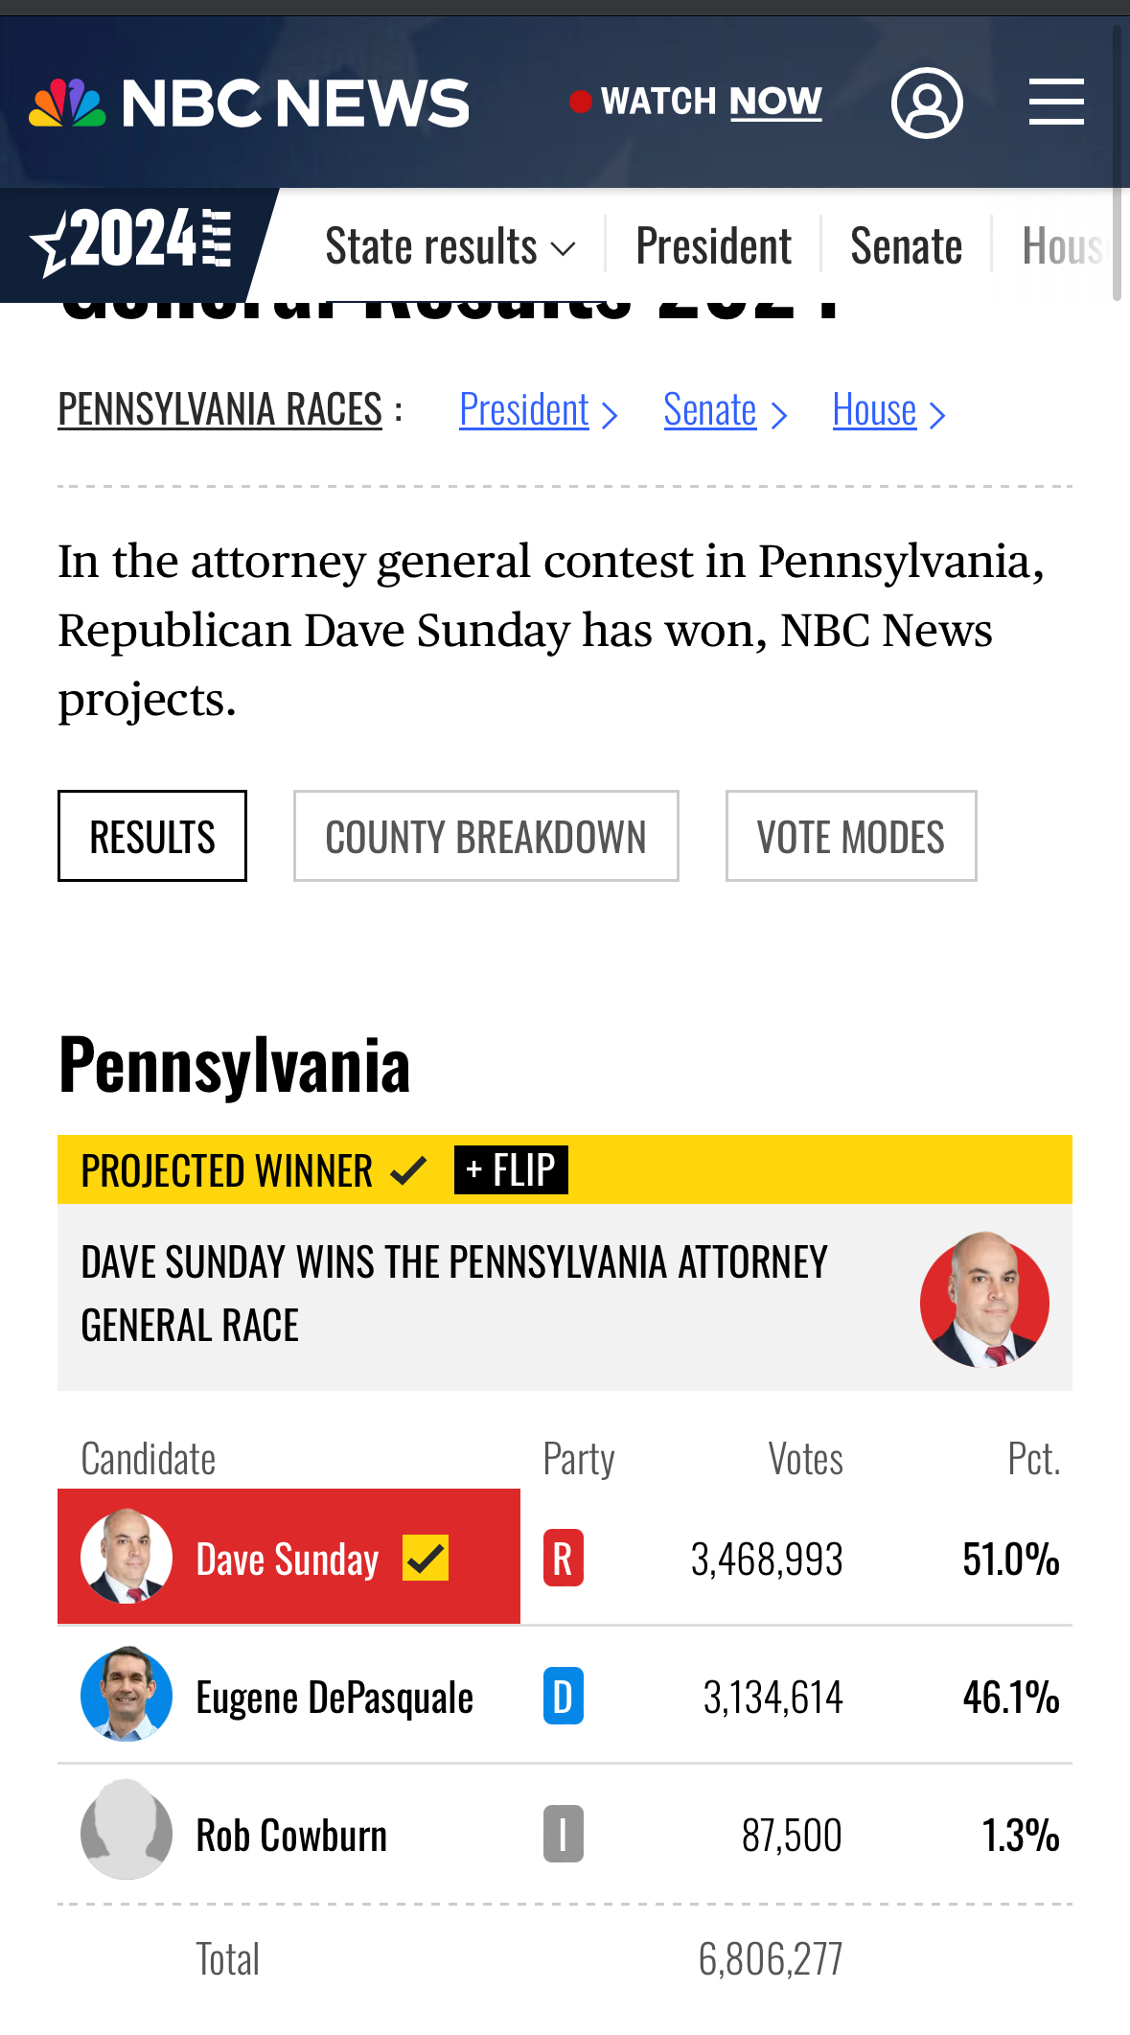This screenshot has width=1130, height=2035.
Task: Open the Senate nav item
Action: (906, 246)
